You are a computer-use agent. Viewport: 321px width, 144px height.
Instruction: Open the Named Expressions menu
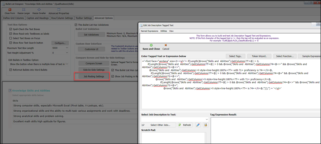coord(149,31)
